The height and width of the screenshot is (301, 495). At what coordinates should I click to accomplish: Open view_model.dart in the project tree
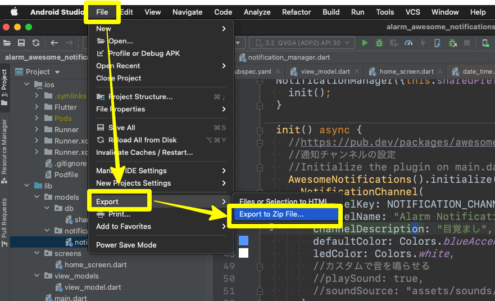click(89, 287)
